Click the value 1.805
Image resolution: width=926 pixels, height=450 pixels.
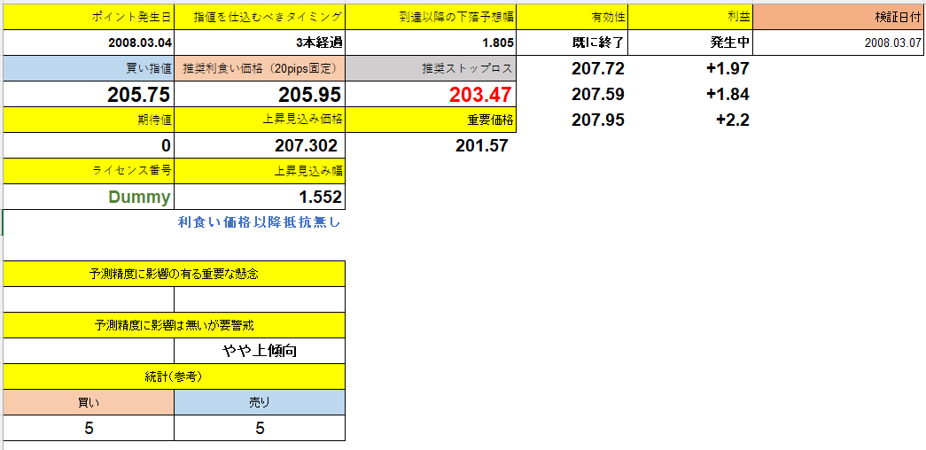pyautogui.click(x=431, y=43)
